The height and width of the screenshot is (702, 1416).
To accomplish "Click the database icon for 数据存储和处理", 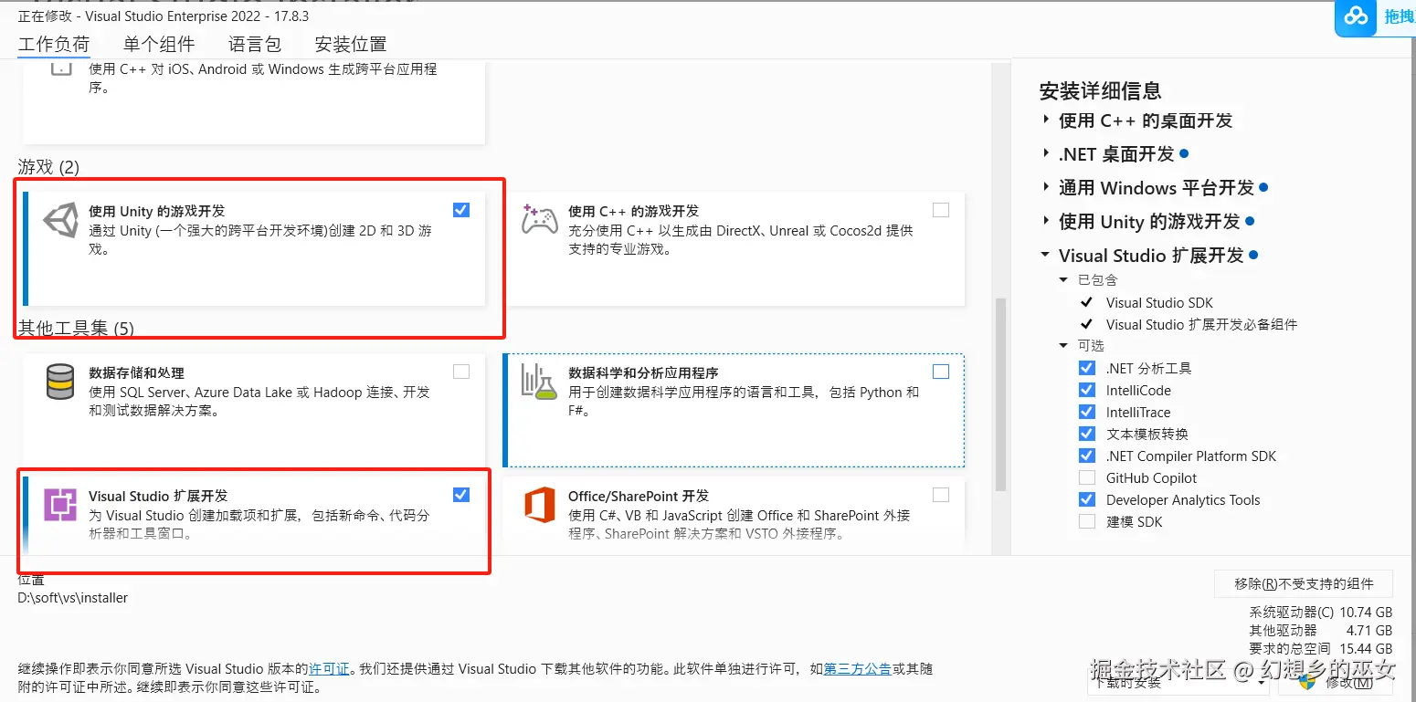I will 60,382.
